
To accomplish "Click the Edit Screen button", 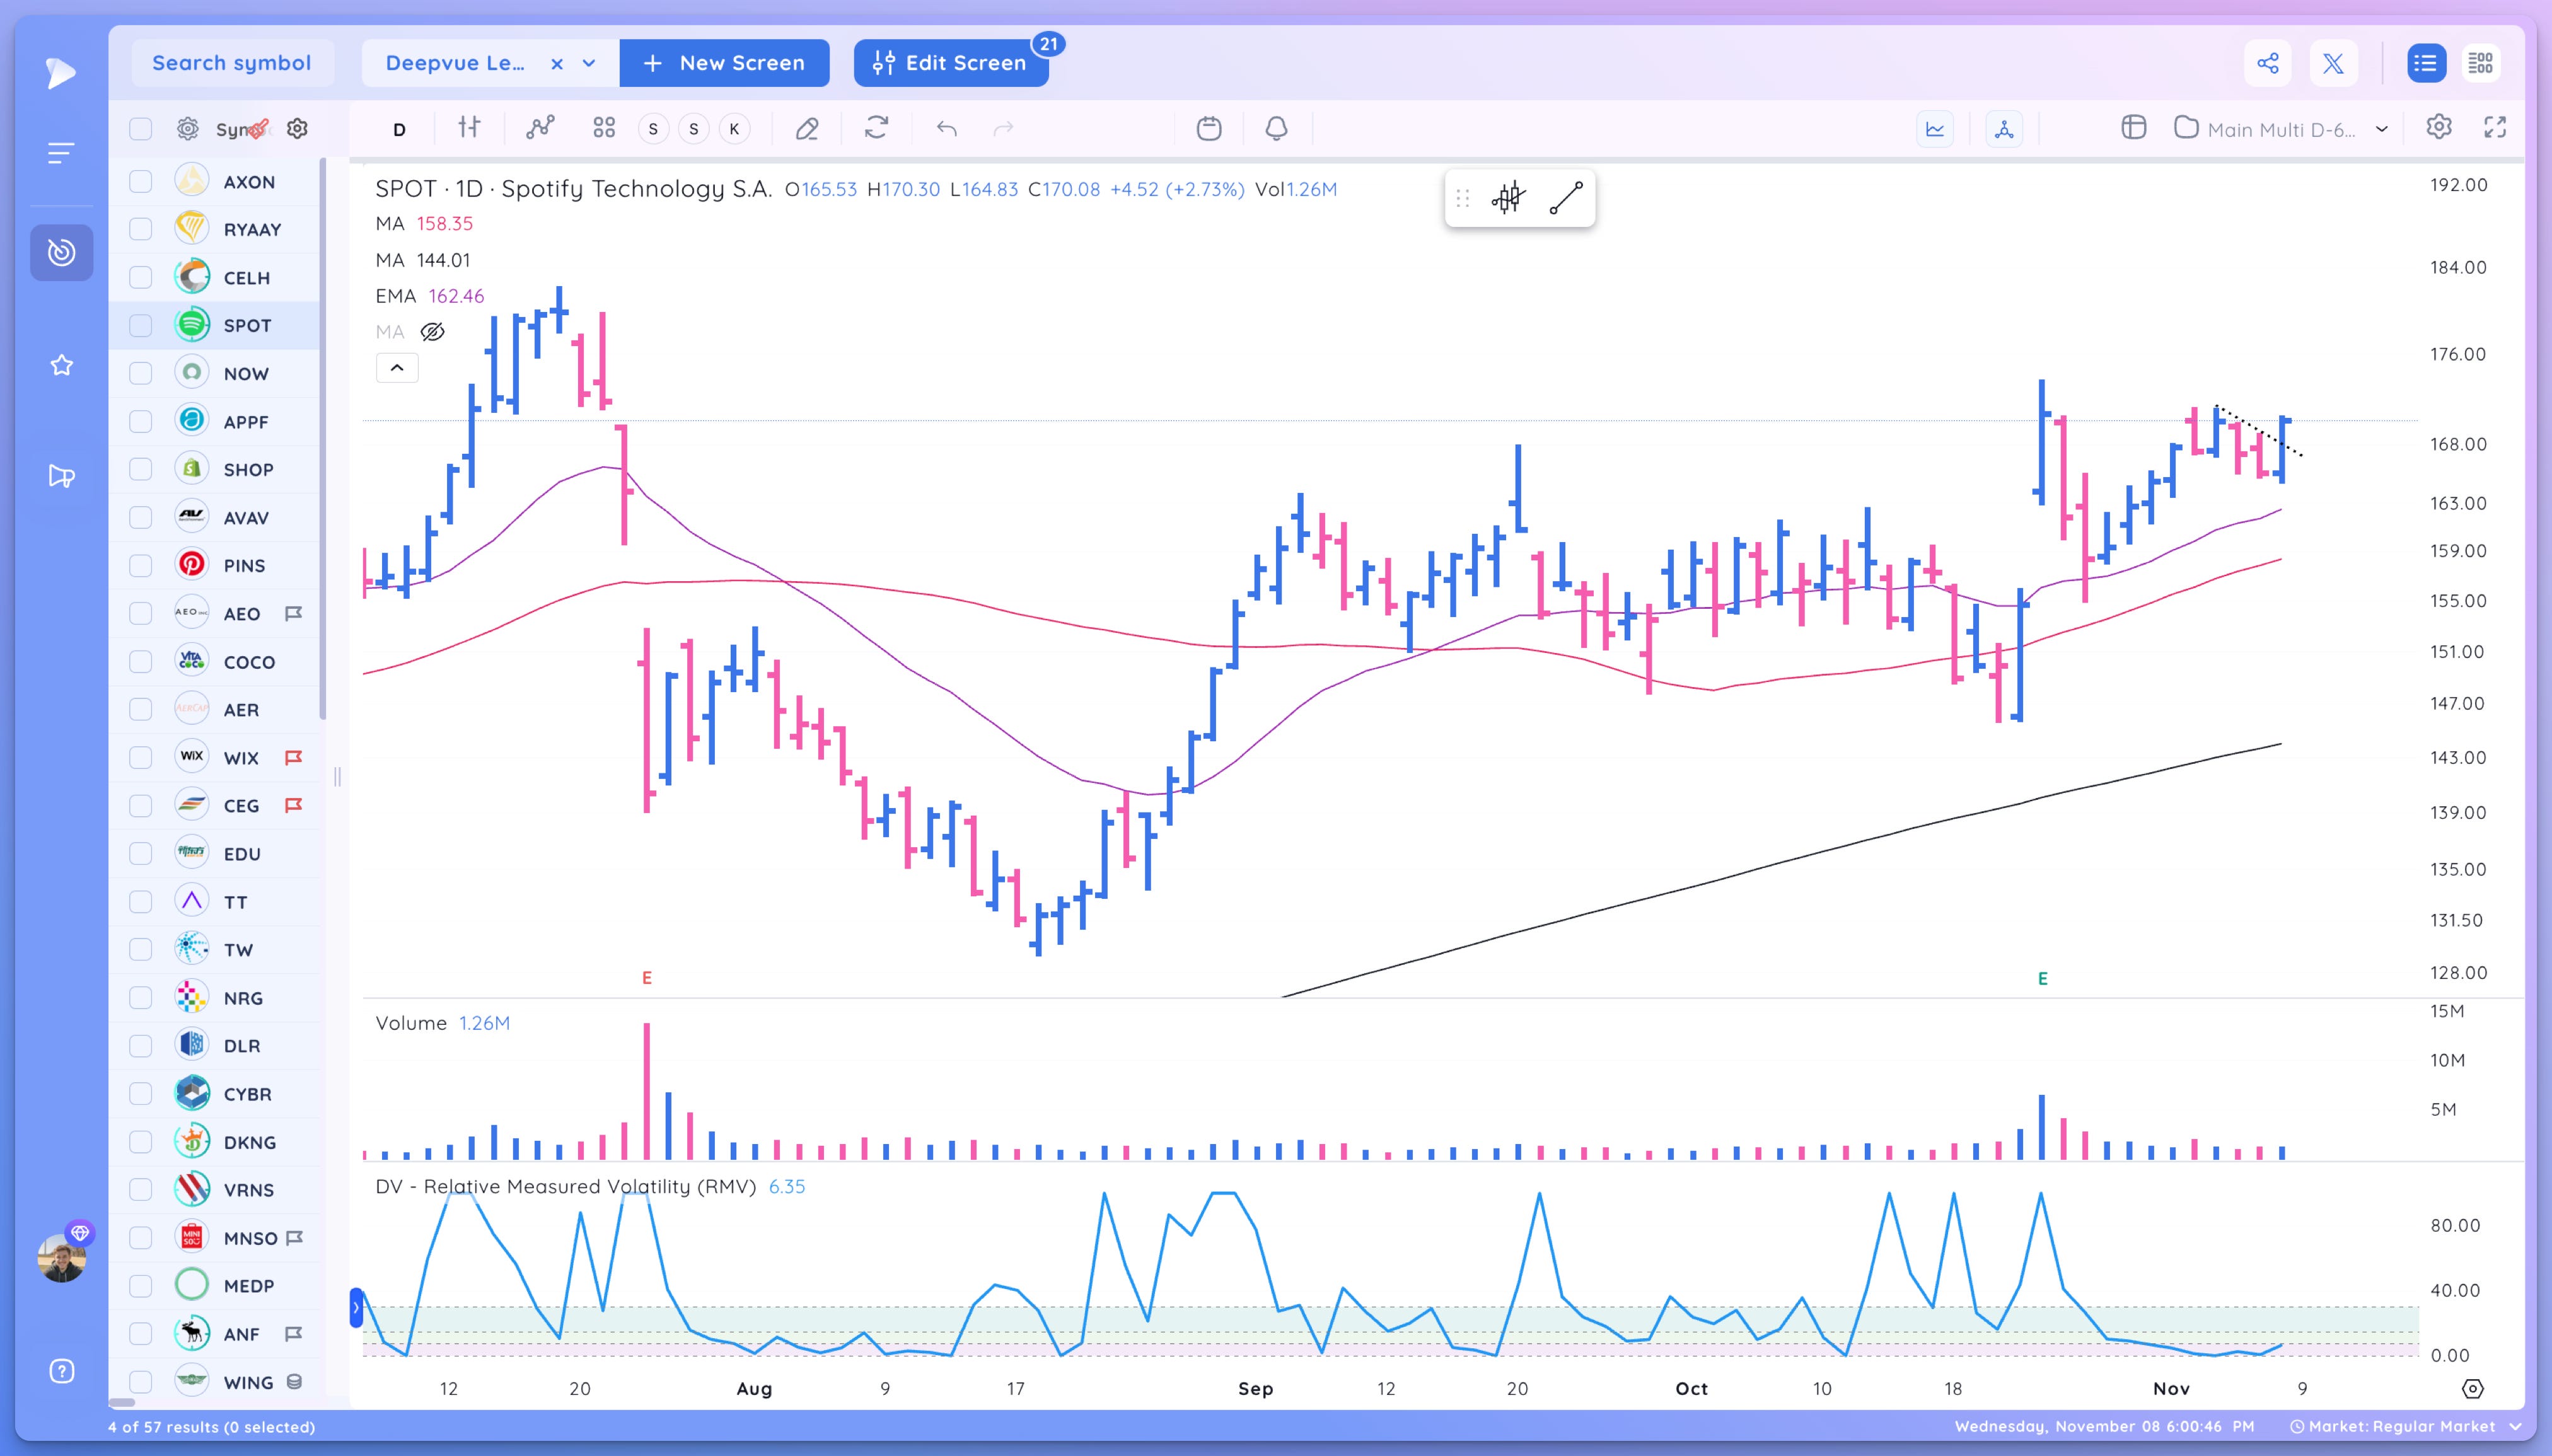I will [950, 63].
